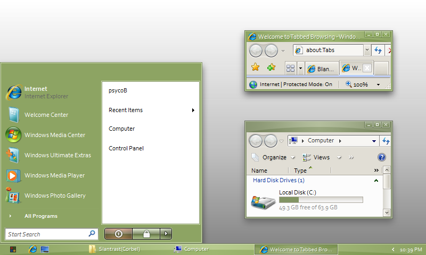Open Views dropdown arrow
Image resolution: width=426 pixels, height=255 pixels.
tap(339, 157)
